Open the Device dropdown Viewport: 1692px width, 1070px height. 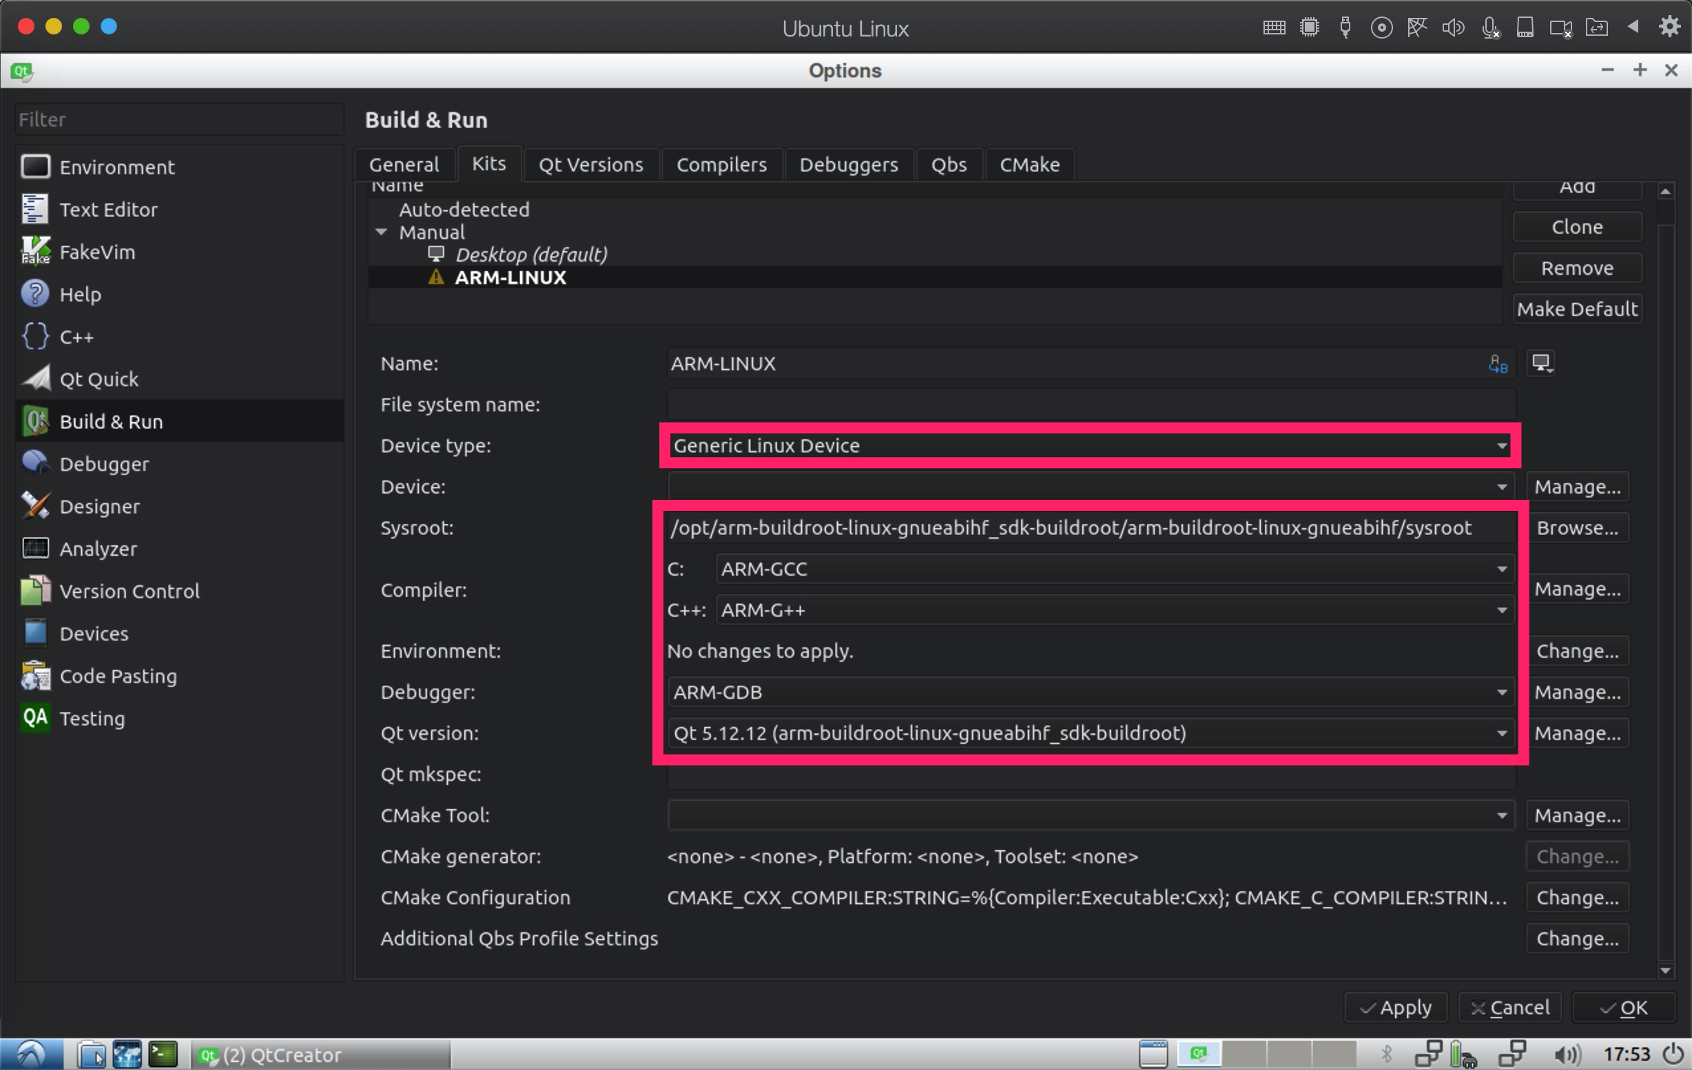tap(1091, 487)
